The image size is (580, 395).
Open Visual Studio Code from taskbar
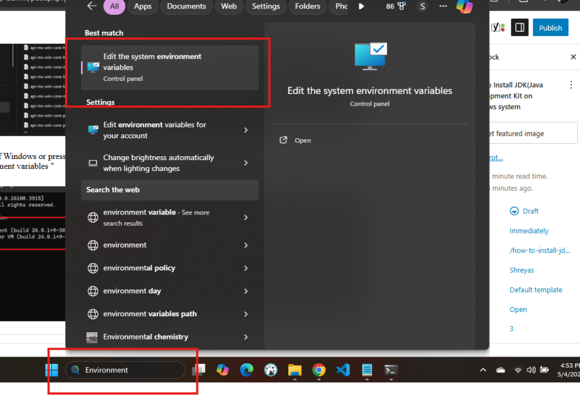(x=343, y=370)
